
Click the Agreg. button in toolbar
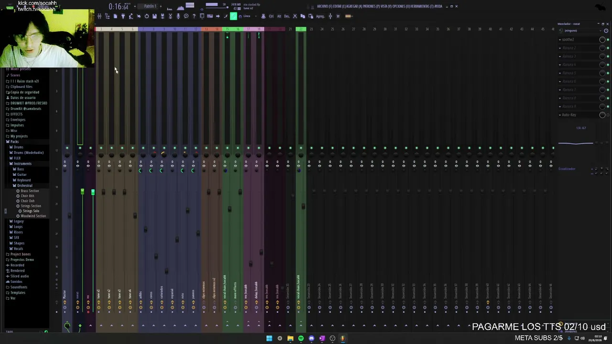(320, 16)
